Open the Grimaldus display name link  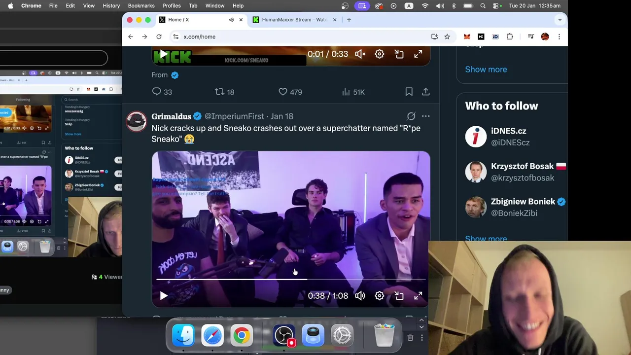click(x=171, y=116)
